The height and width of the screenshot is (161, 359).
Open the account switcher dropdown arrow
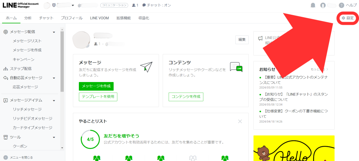(x=73, y=6)
